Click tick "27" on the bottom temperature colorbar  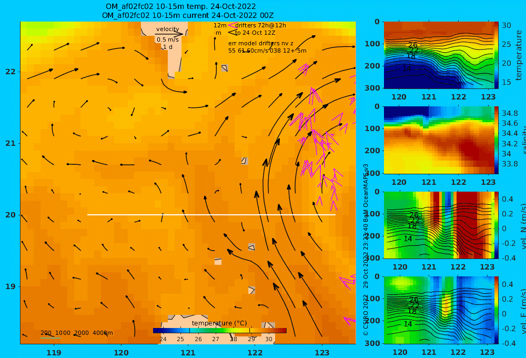click(x=216, y=339)
